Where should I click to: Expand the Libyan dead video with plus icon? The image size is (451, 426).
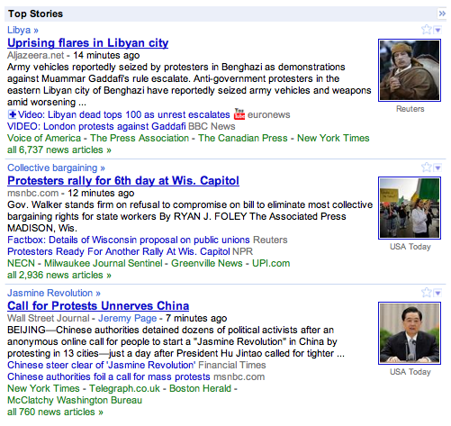(x=13, y=114)
